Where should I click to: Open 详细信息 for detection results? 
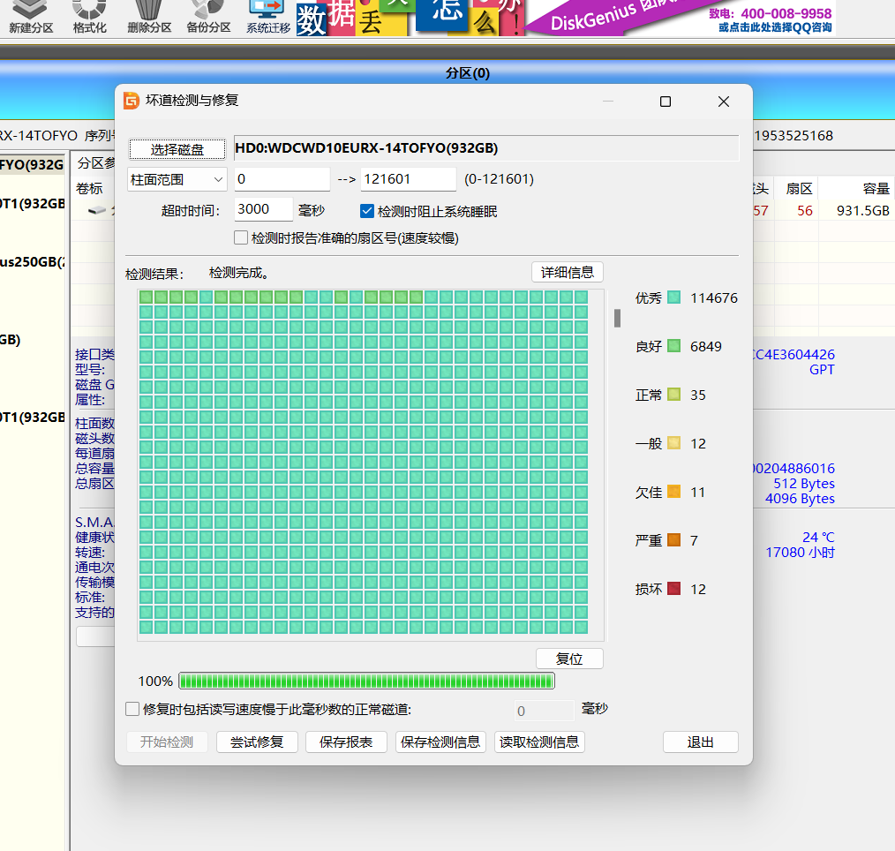click(x=567, y=272)
